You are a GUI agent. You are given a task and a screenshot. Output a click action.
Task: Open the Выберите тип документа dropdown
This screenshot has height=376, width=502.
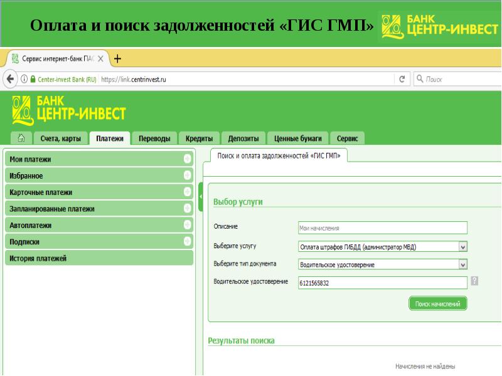(x=463, y=264)
